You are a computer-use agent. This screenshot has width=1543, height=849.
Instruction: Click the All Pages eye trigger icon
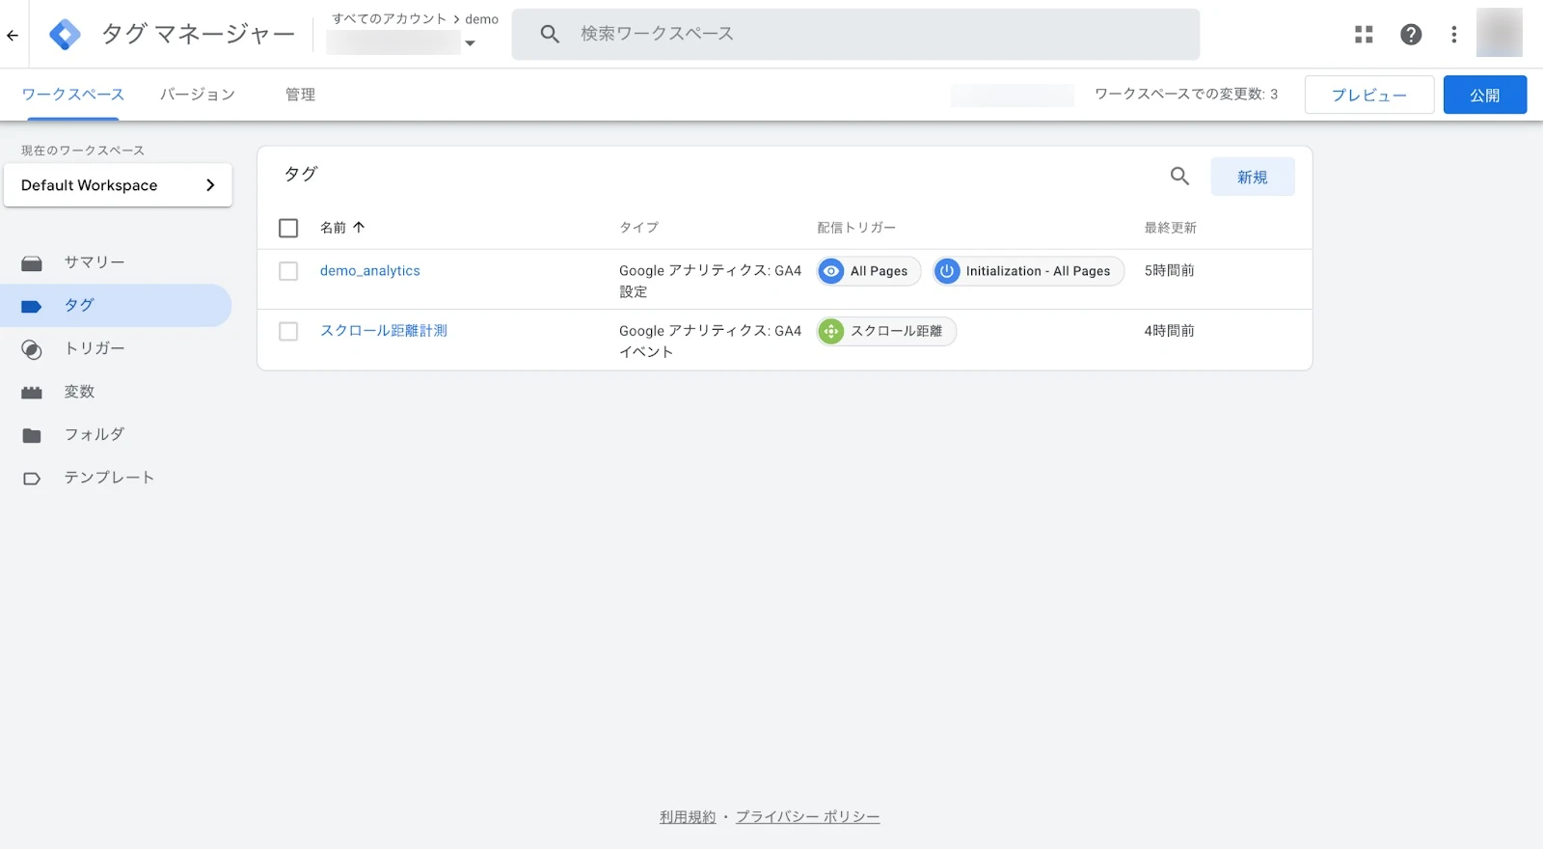831,271
